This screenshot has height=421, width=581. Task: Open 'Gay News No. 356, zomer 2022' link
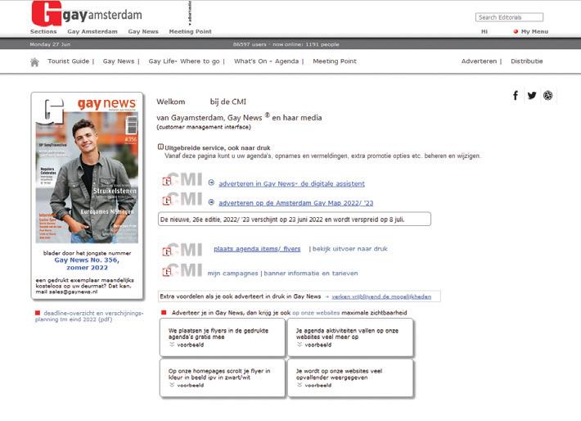tap(87, 264)
